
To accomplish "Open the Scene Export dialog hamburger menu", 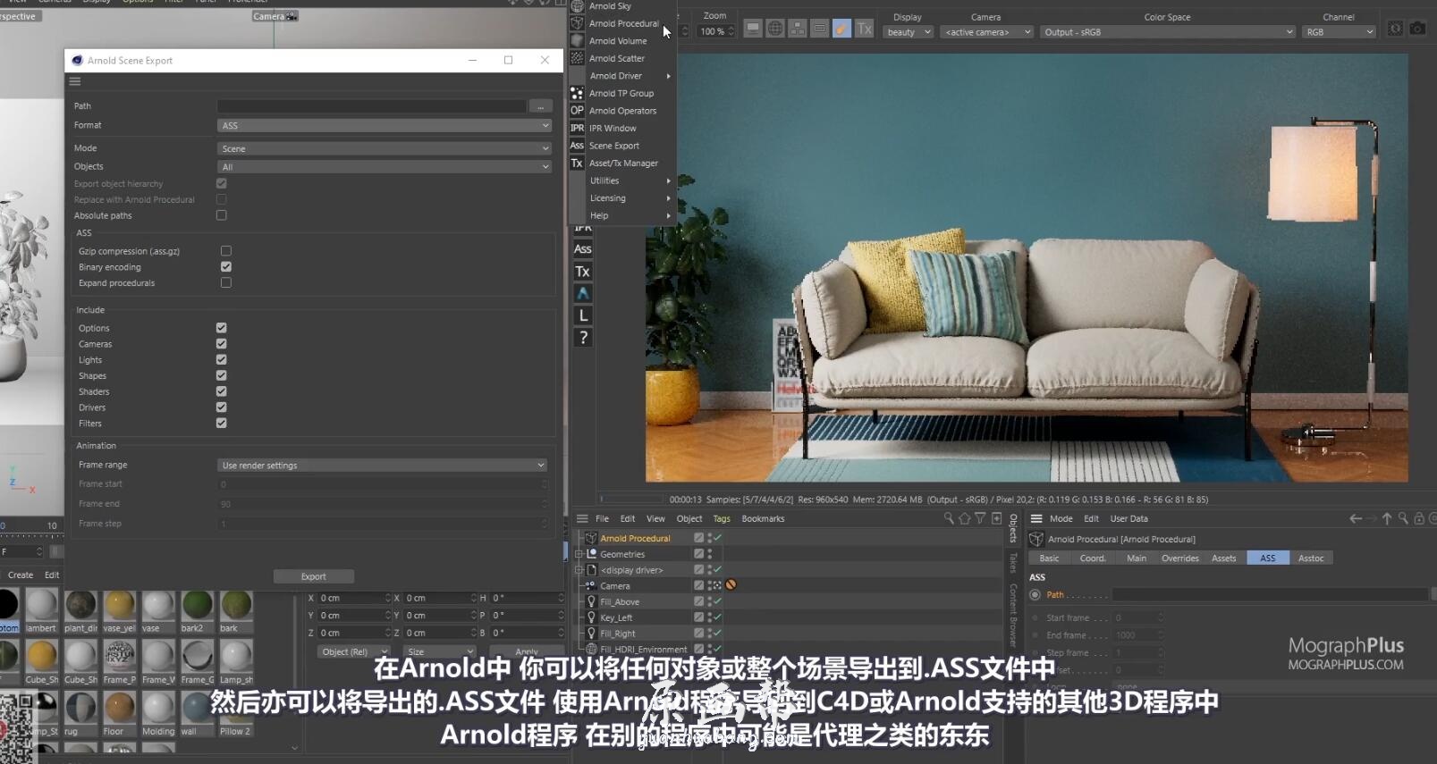I will point(75,81).
